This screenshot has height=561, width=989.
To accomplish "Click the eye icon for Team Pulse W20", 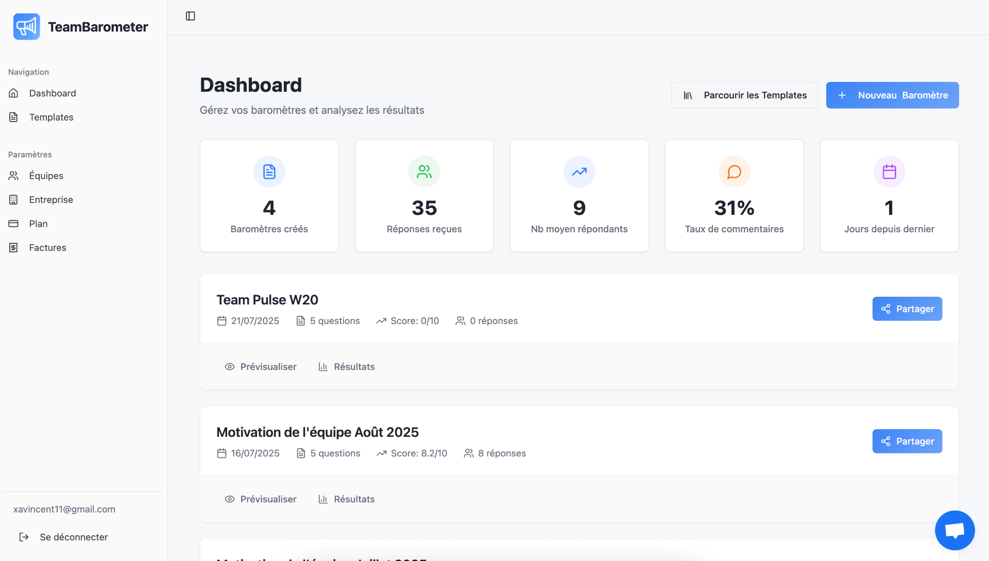I will (230, 367).
